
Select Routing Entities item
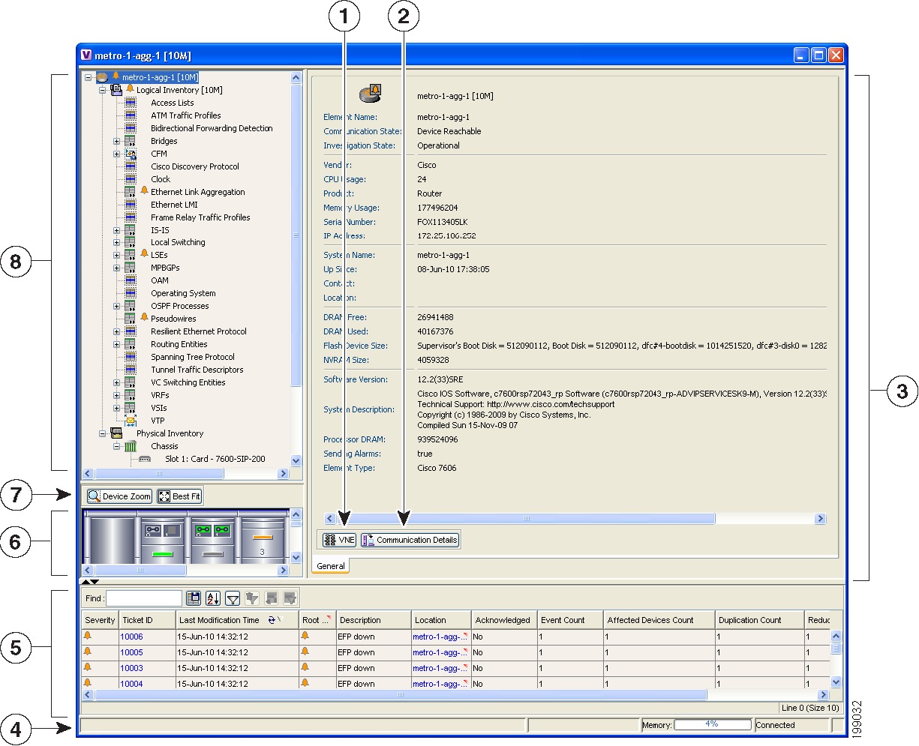(179, 344)
